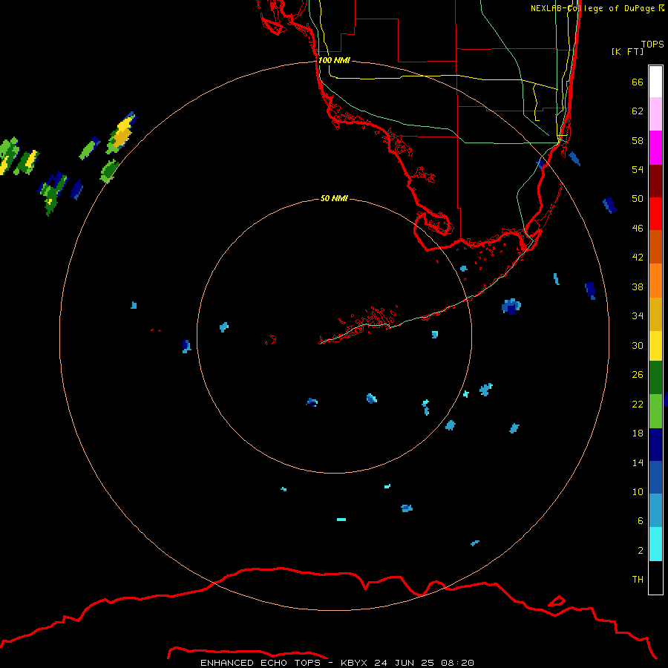Select the 22 legend value
Image resolution: width=668 pixels, height=668 pixels.
point(638,404)
